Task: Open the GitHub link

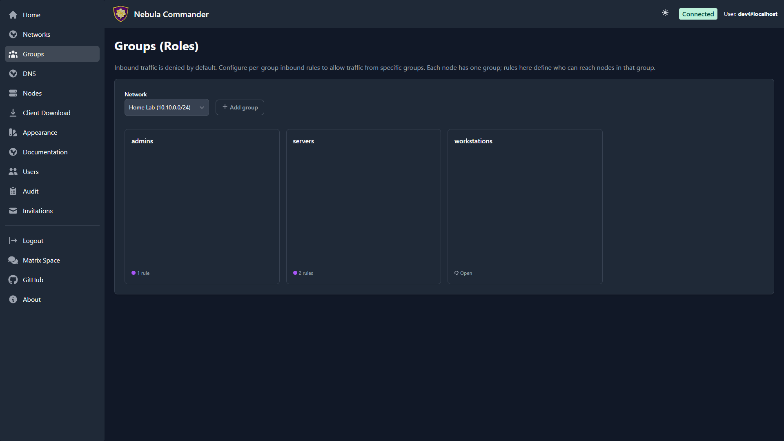Action: tap(52, 280)
